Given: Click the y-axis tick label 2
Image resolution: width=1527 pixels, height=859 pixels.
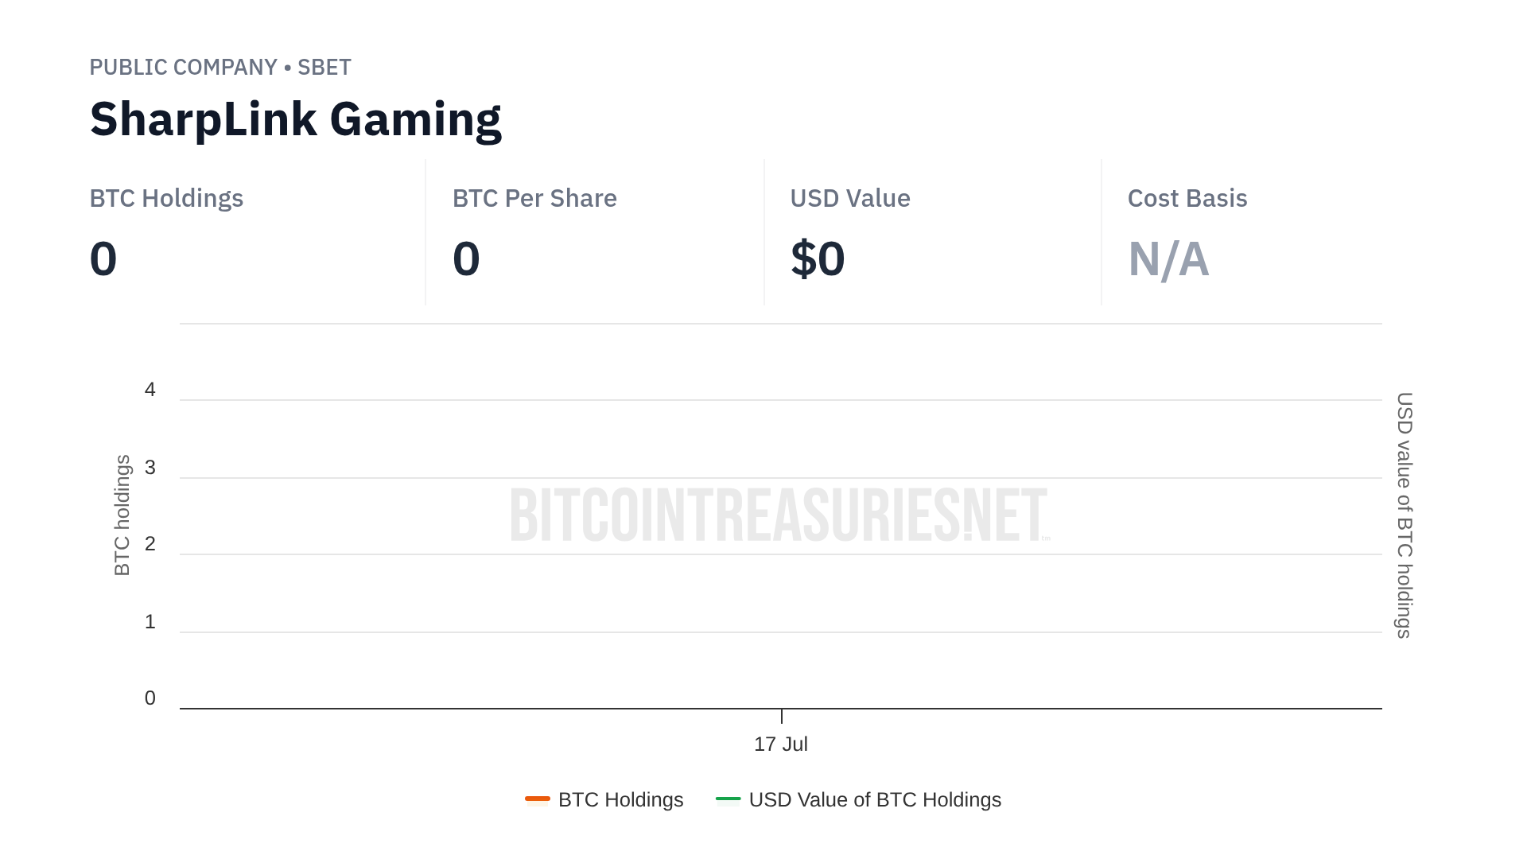Looking at the screenshot, I should click(x=150, y=544).
